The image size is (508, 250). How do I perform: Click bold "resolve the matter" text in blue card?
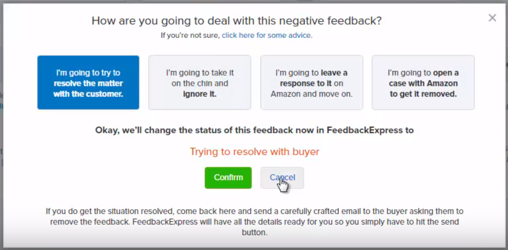88,83
